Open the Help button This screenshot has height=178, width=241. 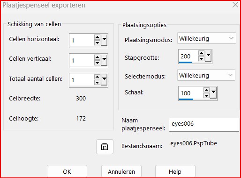175,171
